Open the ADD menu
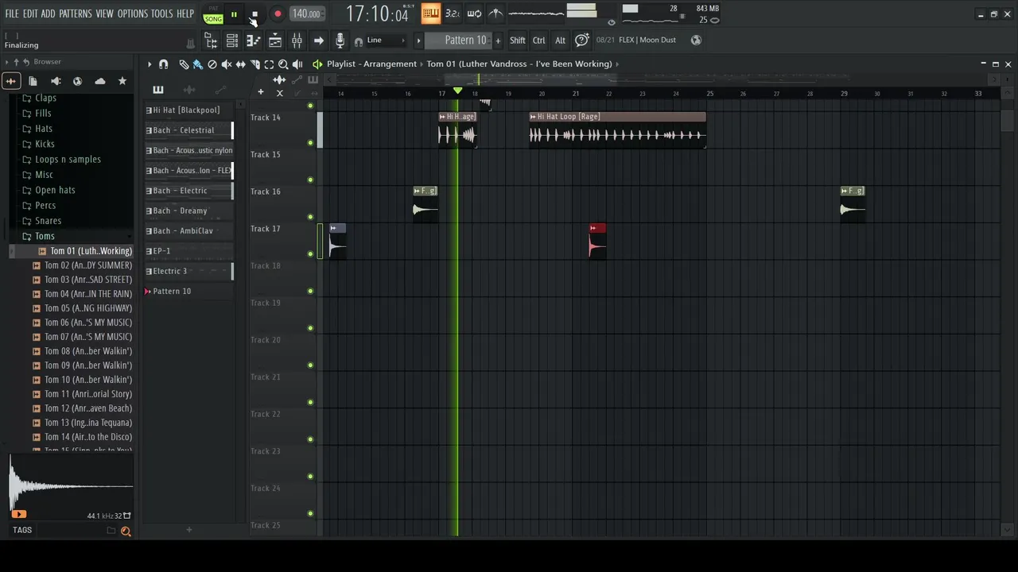This screenshot has width=1018, height=572. tap(49, 14)
